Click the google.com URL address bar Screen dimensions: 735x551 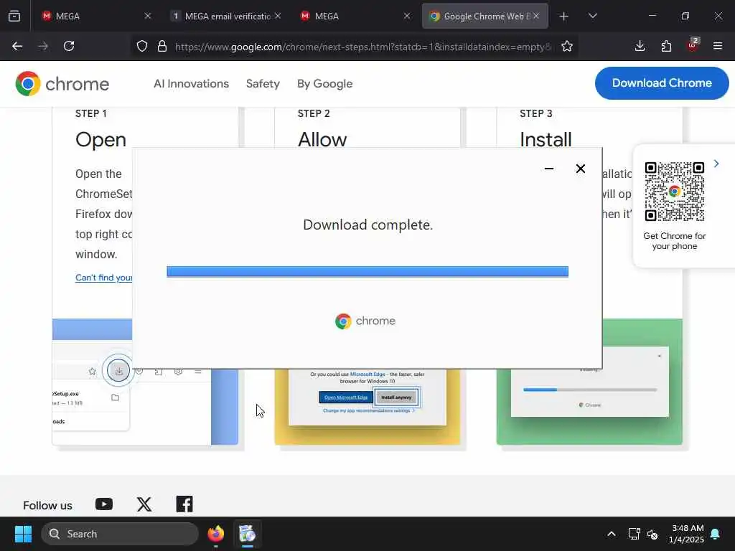pos(363,47)
